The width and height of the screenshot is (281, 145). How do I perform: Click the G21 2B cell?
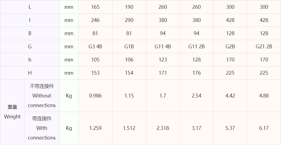264,47
